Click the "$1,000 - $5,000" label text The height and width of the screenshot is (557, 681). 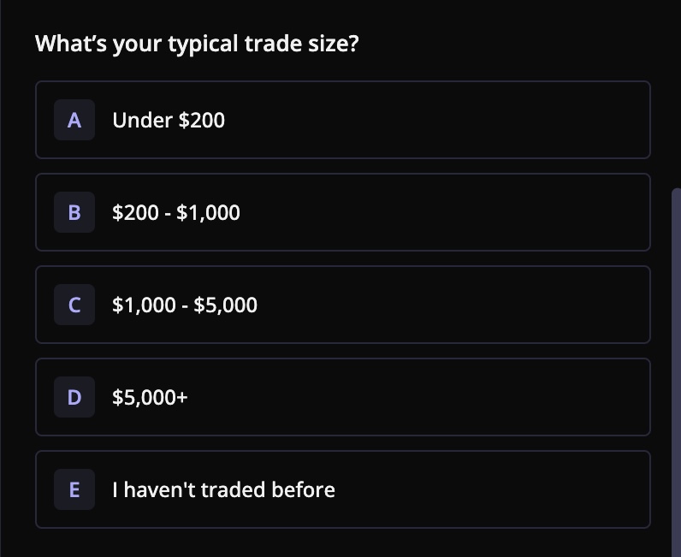[x=185, y=305]
